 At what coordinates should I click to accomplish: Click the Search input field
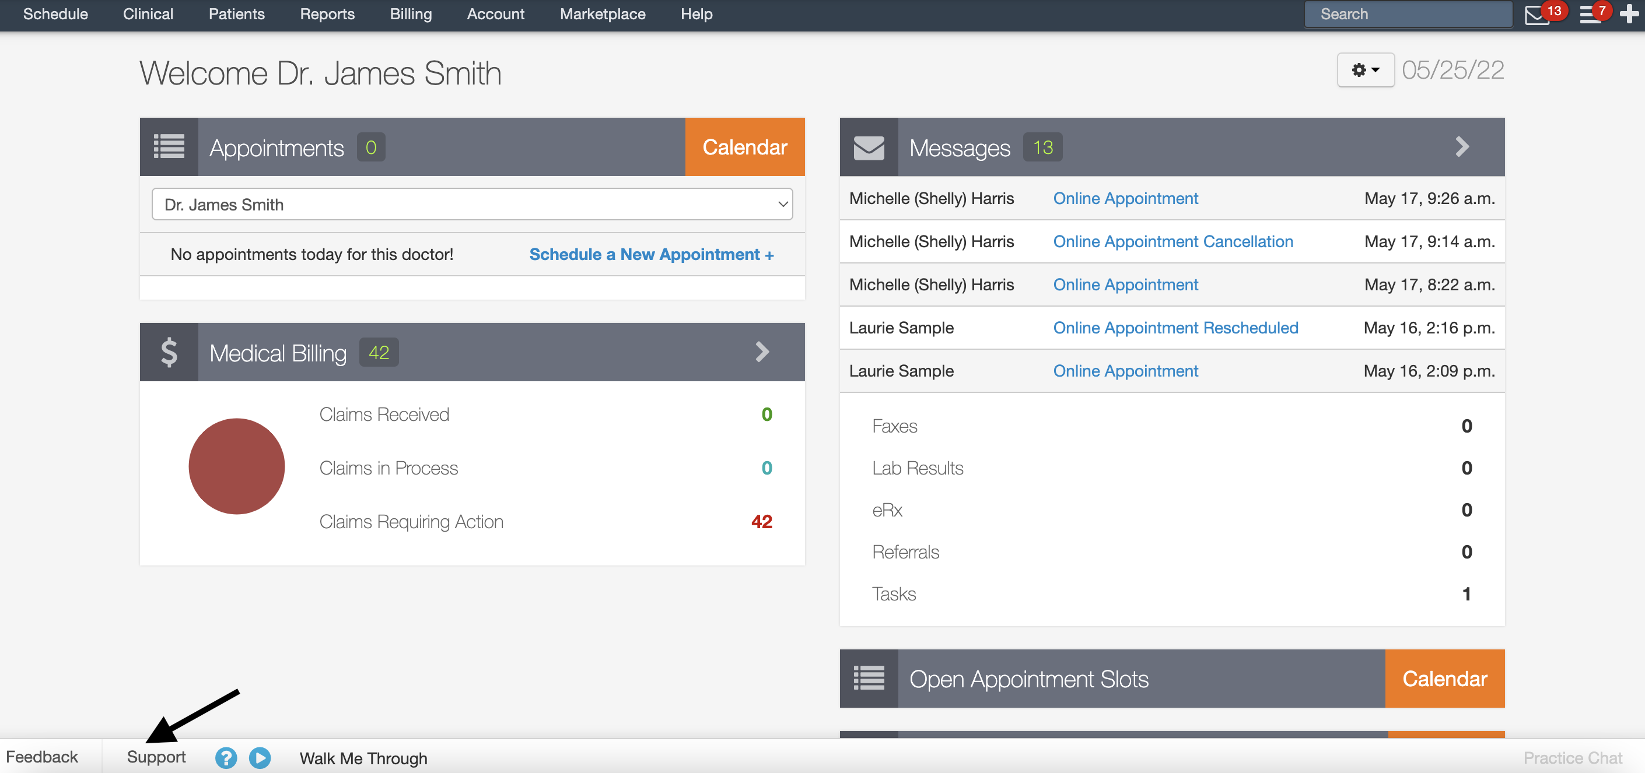pyautogui.click(x=1408, y=14)
